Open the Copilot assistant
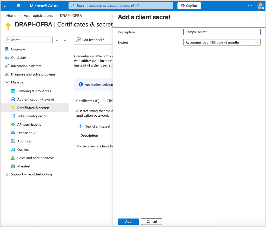266x227 pixels. click(x=189, y=5)
